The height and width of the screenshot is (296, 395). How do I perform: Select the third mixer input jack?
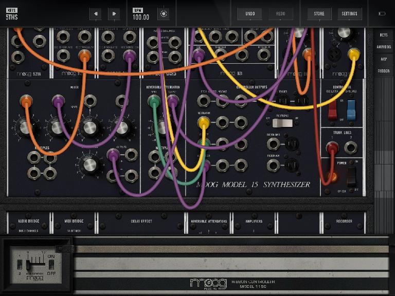(x=90, y=101)
